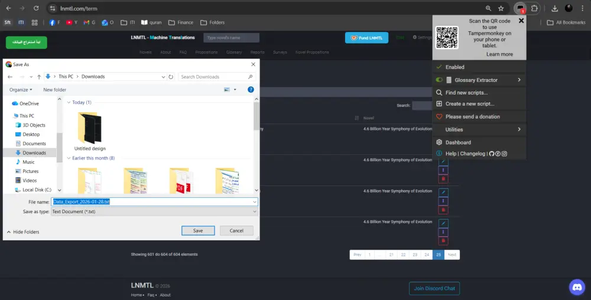Cancel the Save As dialog
This screenshot has width=591, height=300.
point(236,231)
